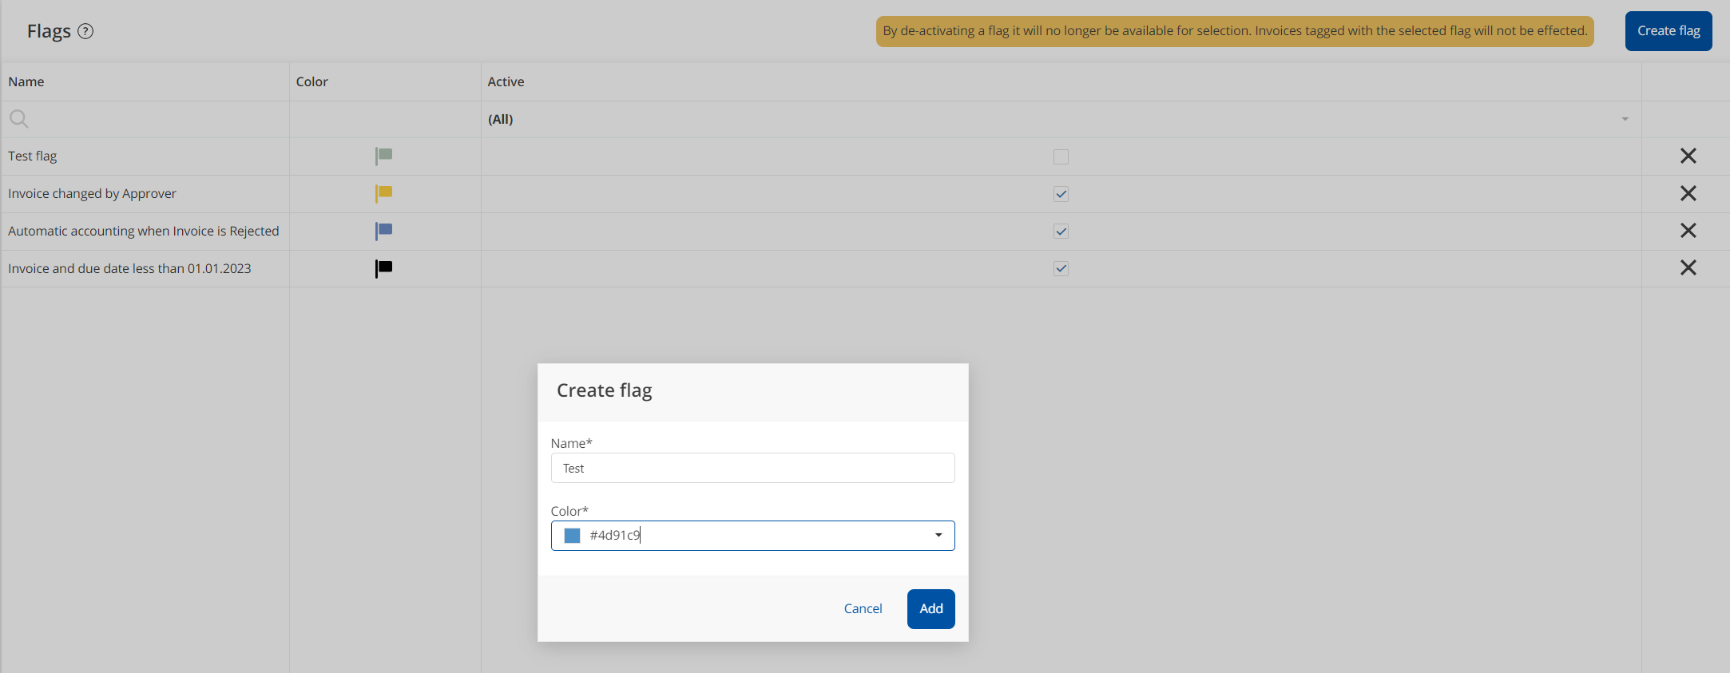Delete Invoice changed by Approver flag

(x=1688, y=193)
